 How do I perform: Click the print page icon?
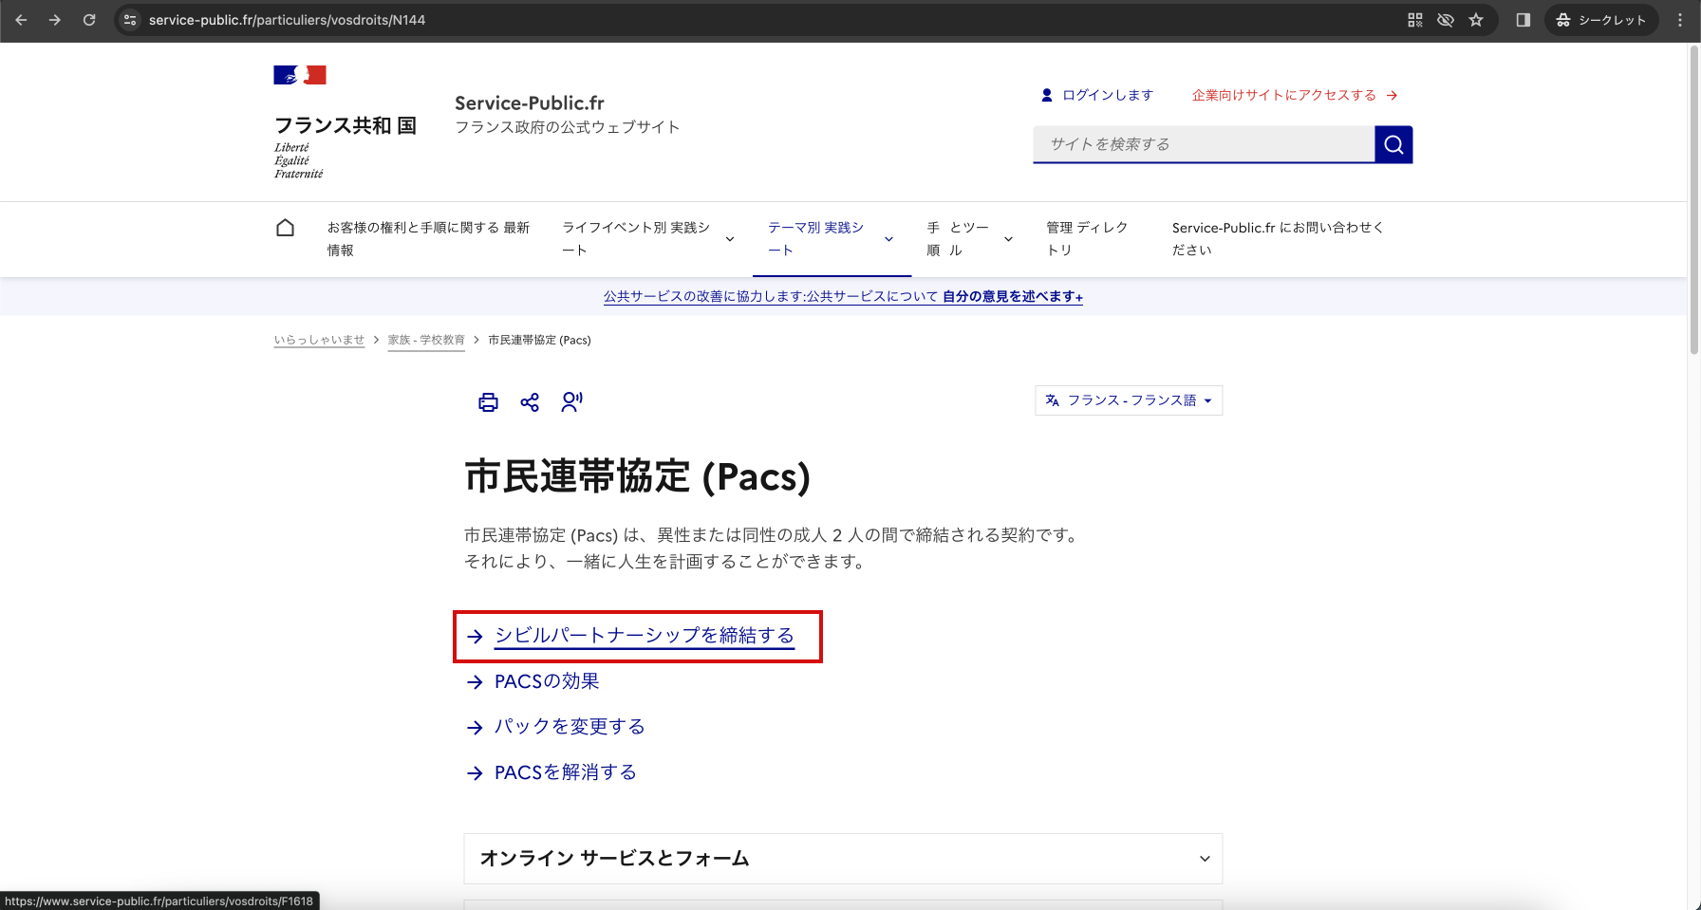point(488,402)
